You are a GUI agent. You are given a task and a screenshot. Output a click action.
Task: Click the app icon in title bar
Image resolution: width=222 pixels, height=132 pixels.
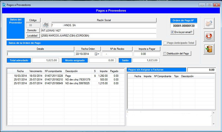pos(3,5)
